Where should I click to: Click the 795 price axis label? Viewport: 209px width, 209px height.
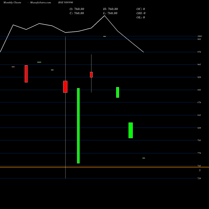[199, 140]
